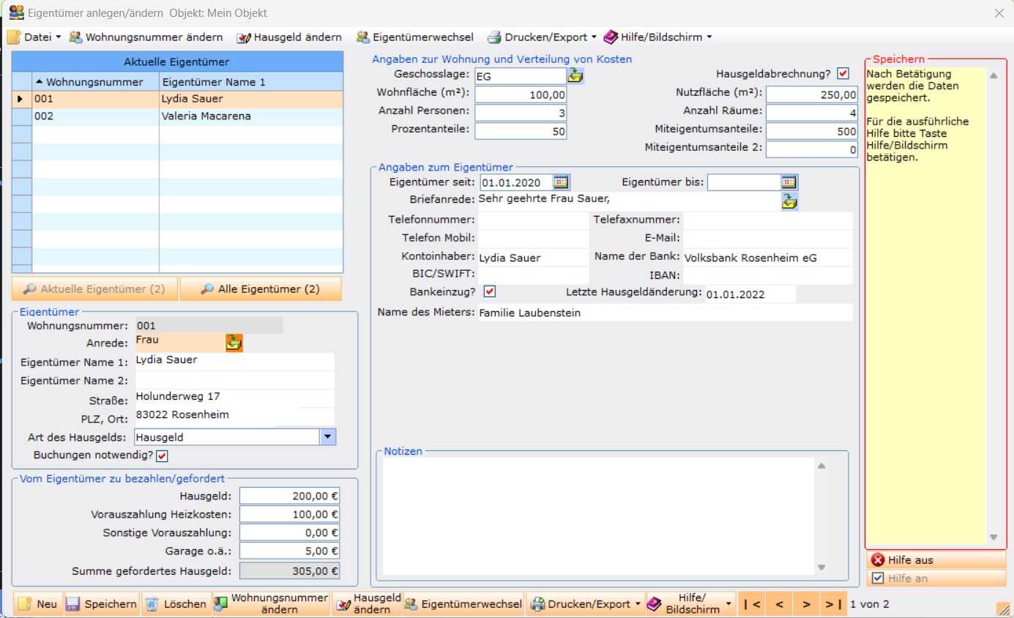Go to the next record

[806, 604]
